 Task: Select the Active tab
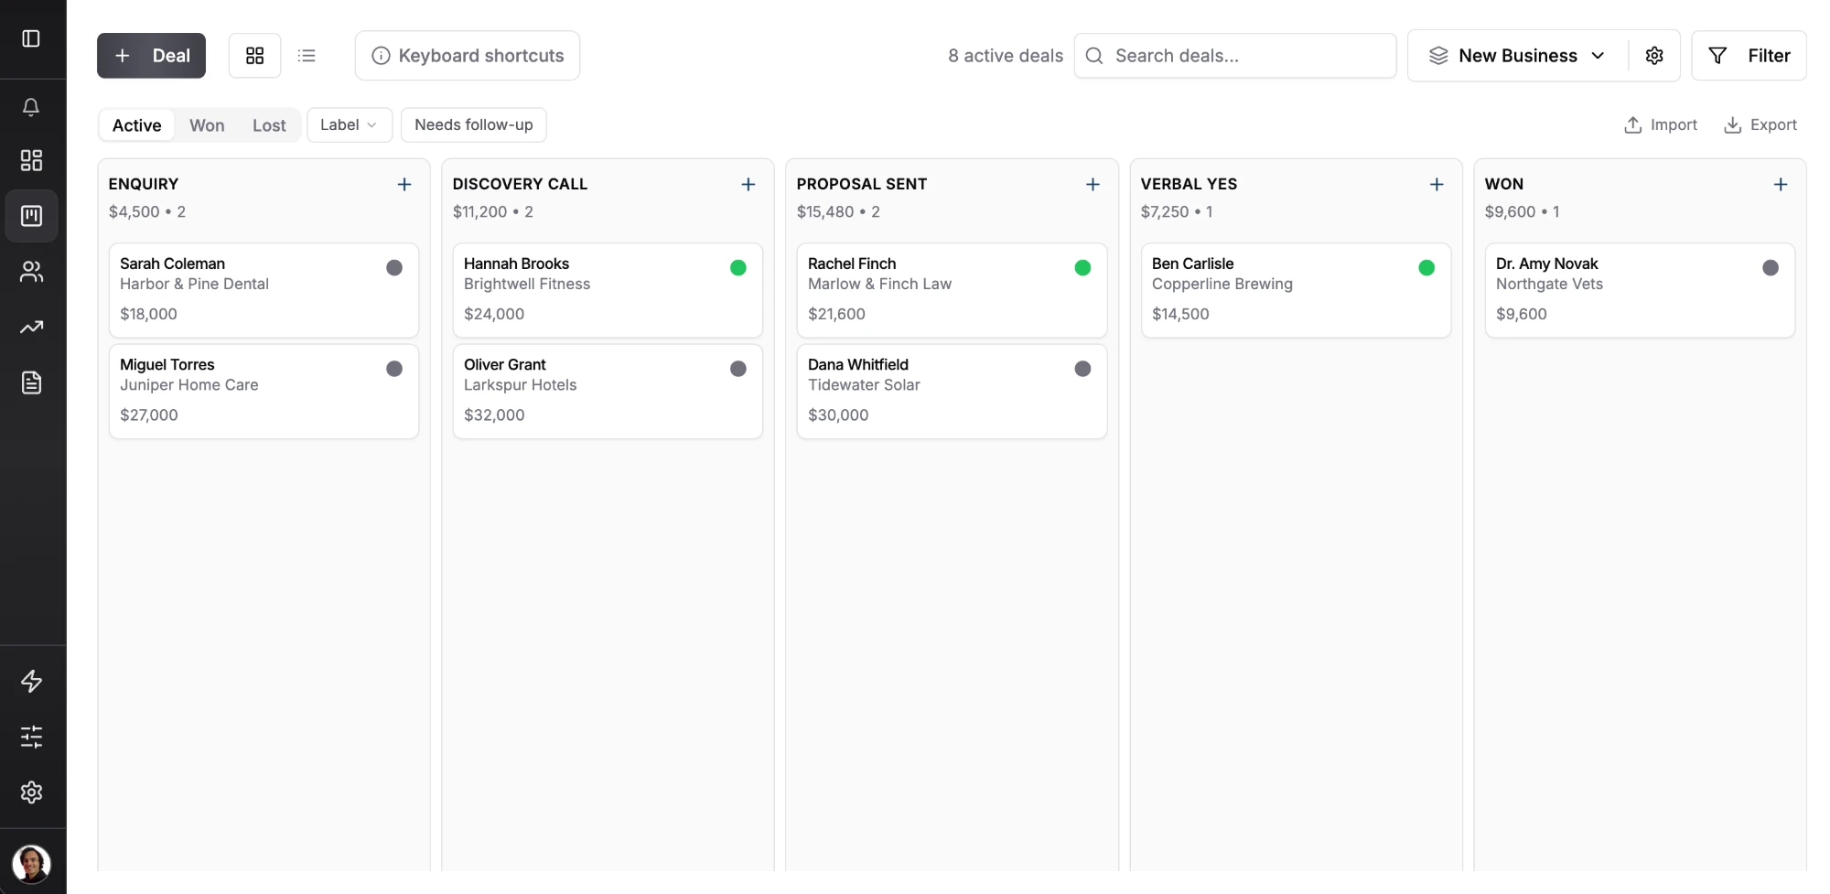[x=137, y=125]
